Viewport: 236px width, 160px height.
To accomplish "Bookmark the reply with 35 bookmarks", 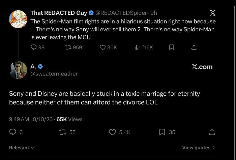I will 167,132.
